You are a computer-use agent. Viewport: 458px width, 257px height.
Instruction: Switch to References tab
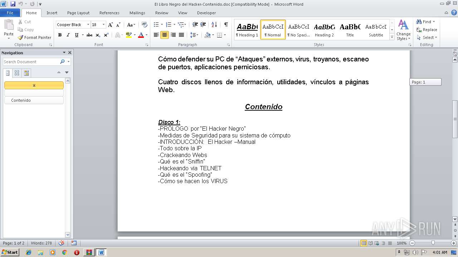click(109, 13)
